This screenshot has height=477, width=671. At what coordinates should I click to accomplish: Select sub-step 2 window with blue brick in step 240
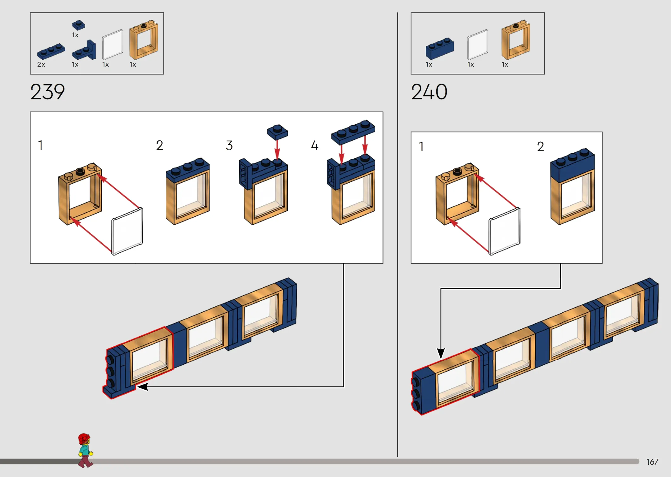click(573, 186)
